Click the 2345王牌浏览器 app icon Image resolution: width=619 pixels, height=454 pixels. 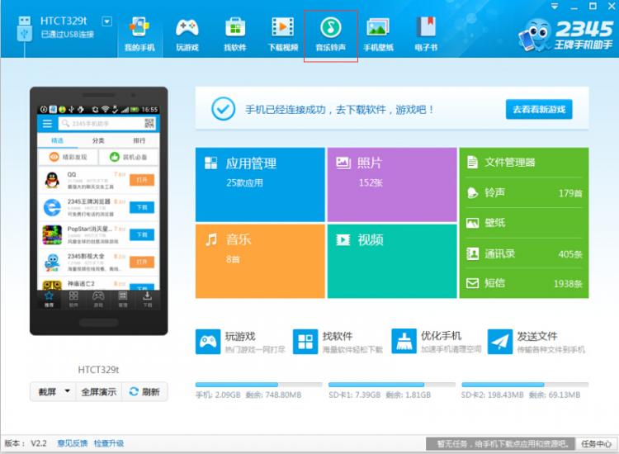coord(52,208)
